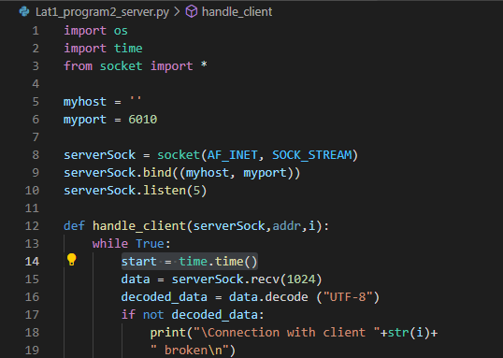The width and height of the screenshot is (503, 358).
Task: Click the myhost = '' line
Action: [102, 102]
